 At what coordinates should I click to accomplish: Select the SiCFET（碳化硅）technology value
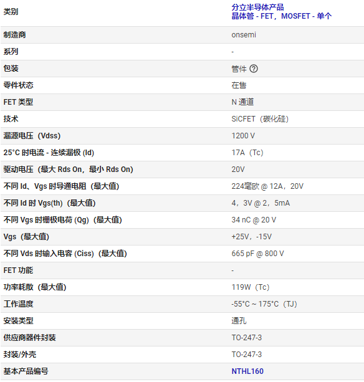coord(260,119)
